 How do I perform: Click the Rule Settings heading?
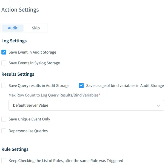coord(15,149)
